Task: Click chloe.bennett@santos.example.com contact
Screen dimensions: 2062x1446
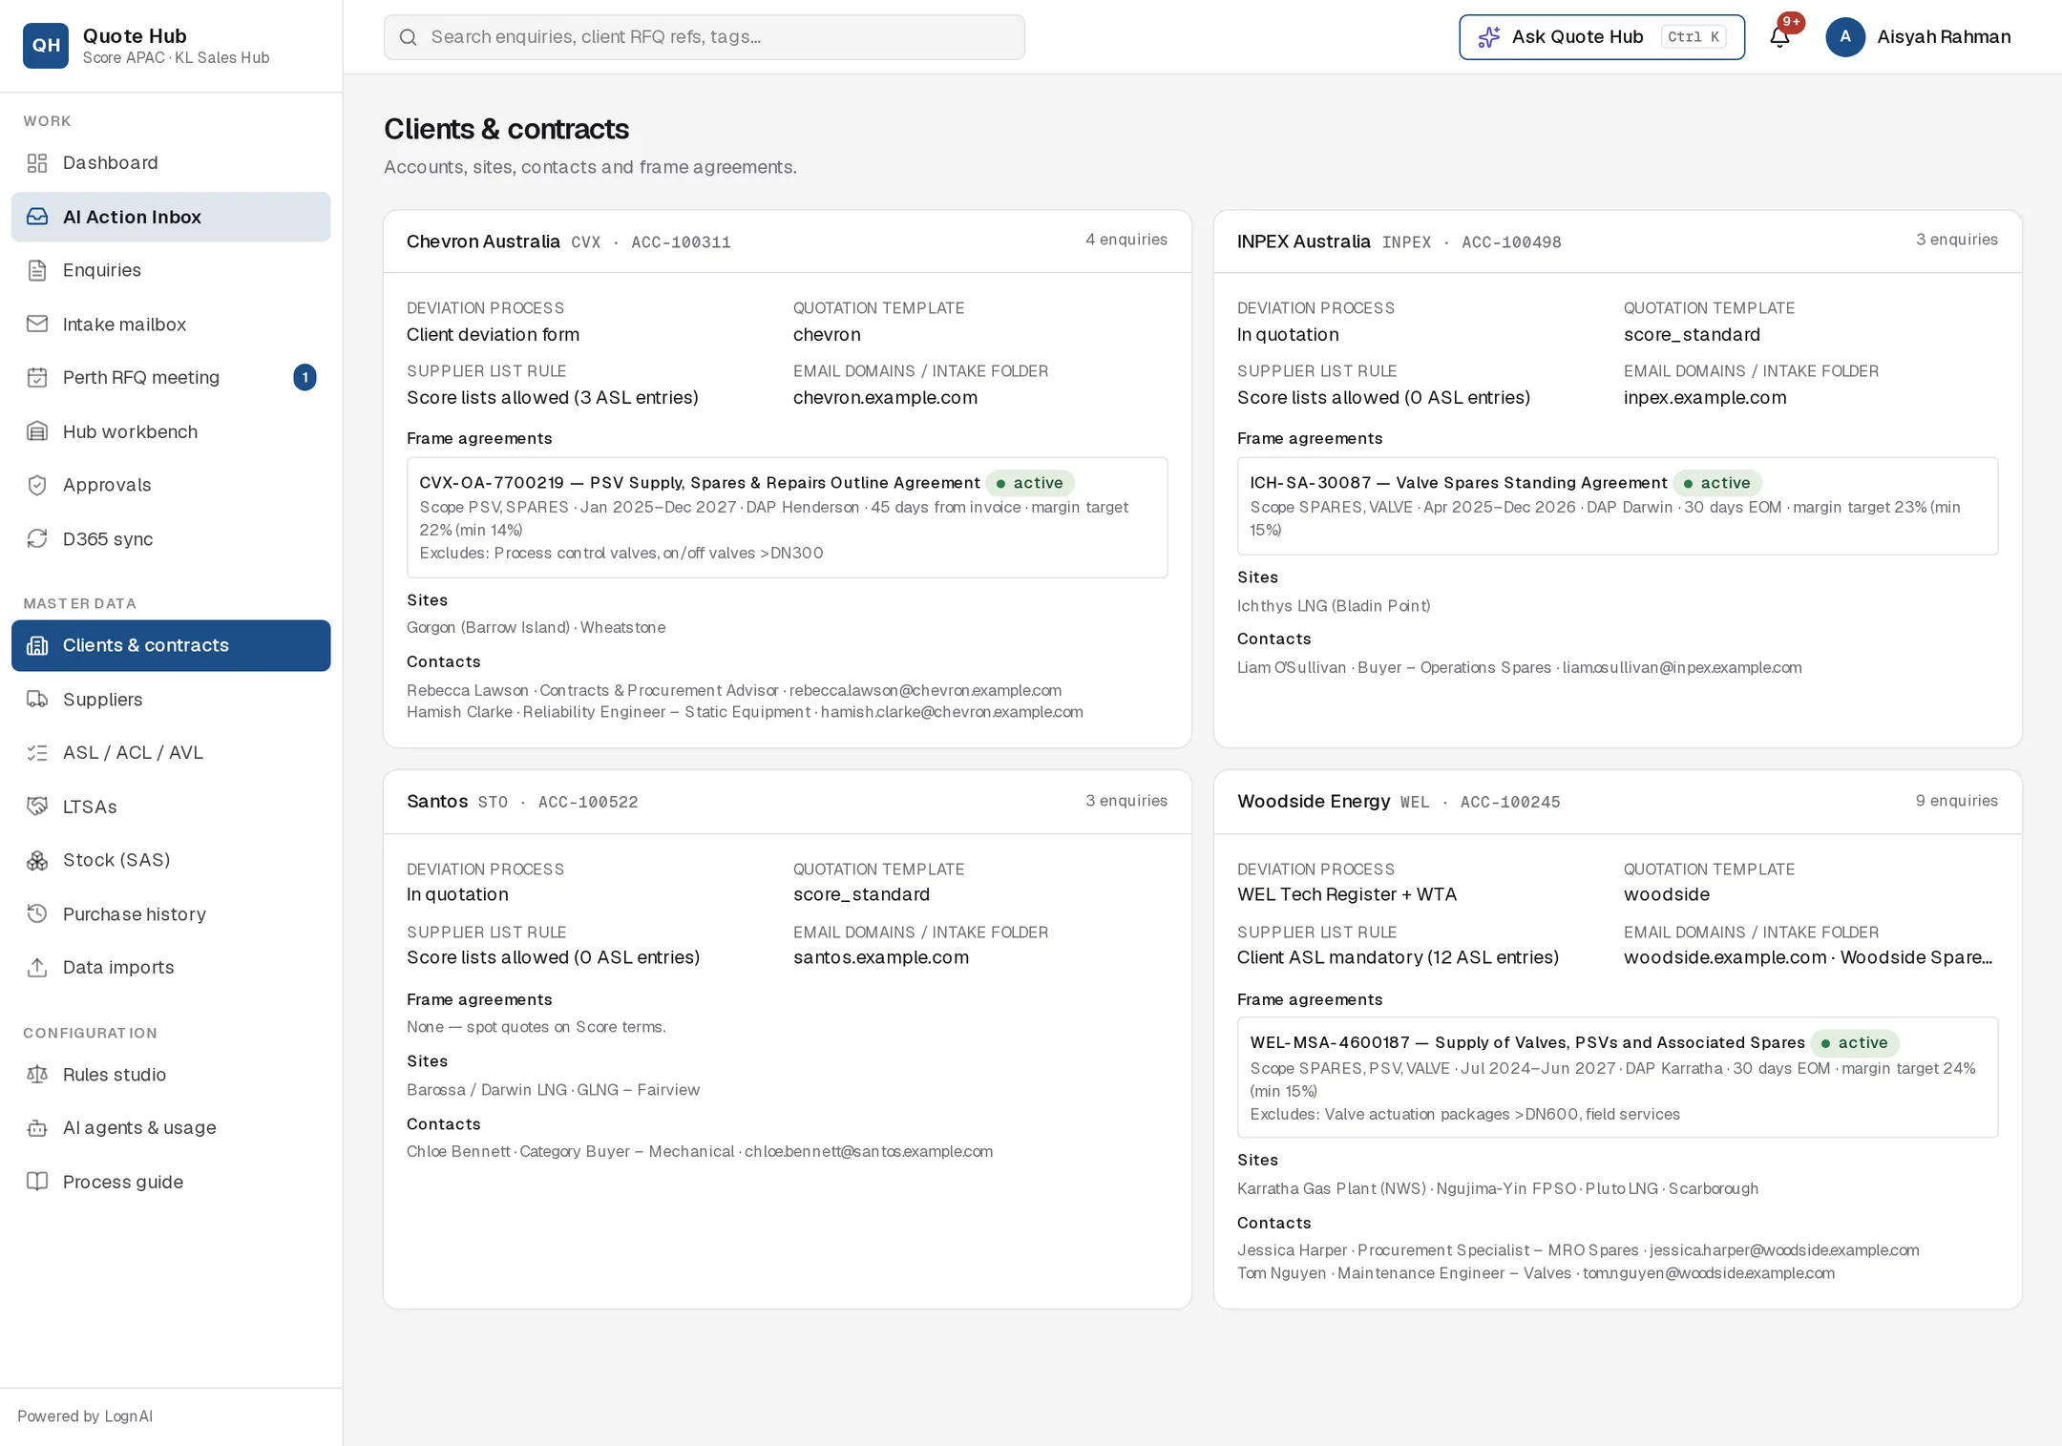Action: tap(869, 1151)
